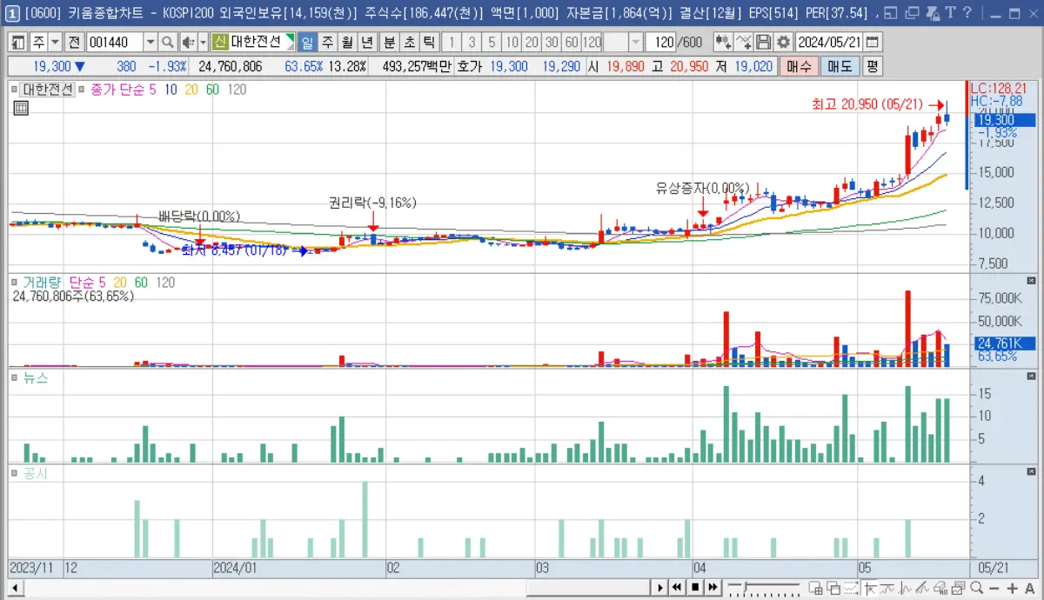This screenshot has height=600, width=1044.
Task: Select the 주 weekly chart period
Action: tap(327, 43)
